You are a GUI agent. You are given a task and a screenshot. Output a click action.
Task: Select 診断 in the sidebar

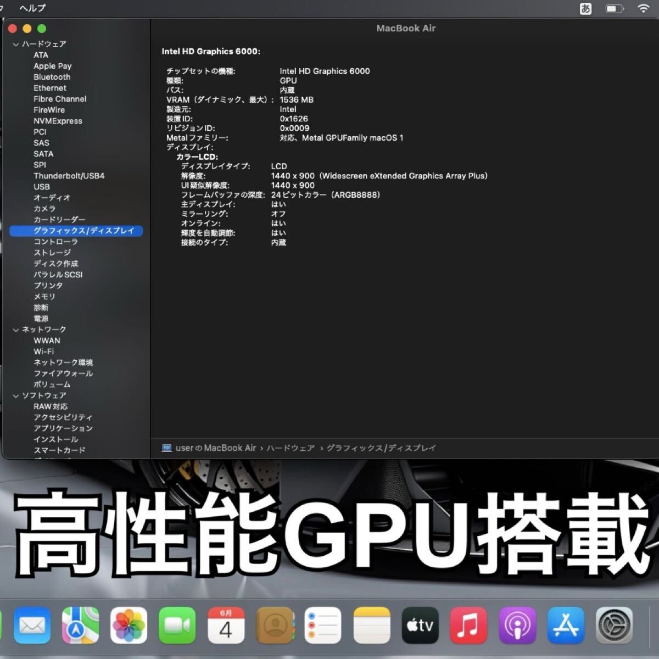coord(41,308)
